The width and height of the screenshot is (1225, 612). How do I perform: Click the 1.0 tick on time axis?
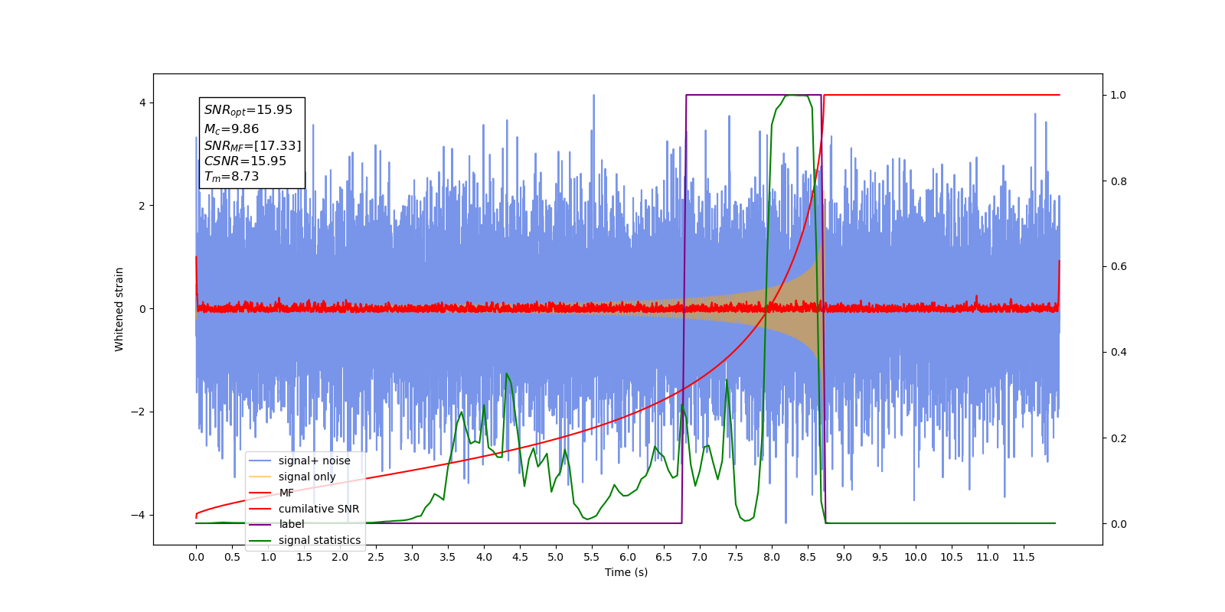[268, 557]
